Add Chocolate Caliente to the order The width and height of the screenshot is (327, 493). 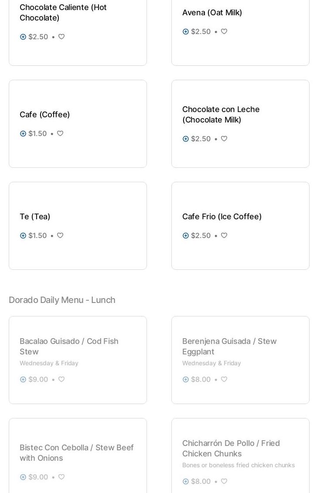pos(23,37)
